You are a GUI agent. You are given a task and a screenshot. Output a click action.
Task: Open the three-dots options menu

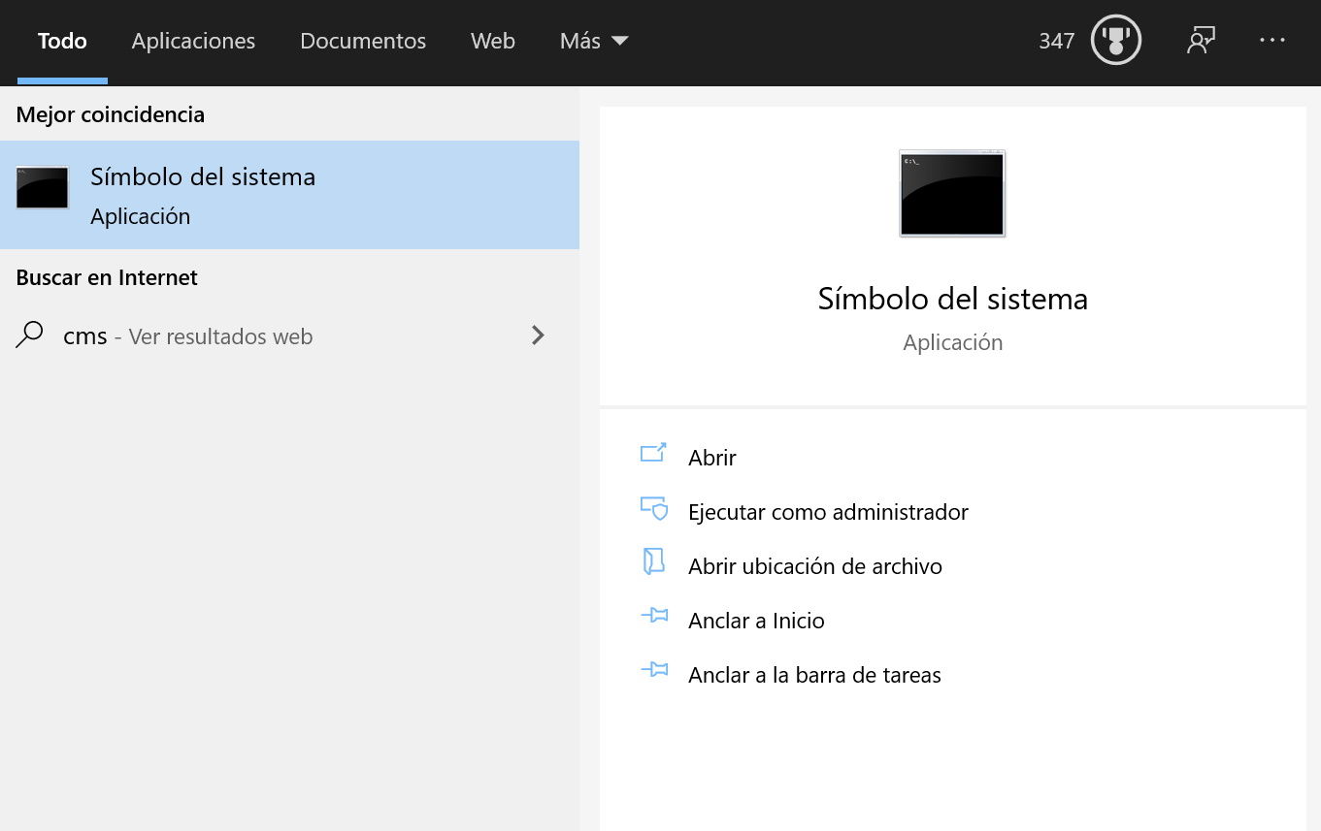[x=1271, y=41]
